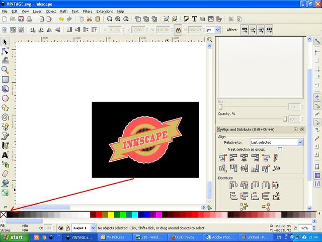Viewport: 322px width, 242px height.
Task: Toggle the grid snapping button
Action: click(x=317, y=175)
